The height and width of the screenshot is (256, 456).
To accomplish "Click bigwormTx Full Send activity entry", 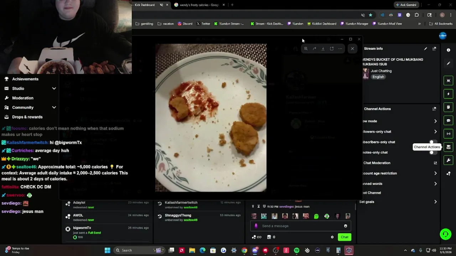I will tap(107, 232).
